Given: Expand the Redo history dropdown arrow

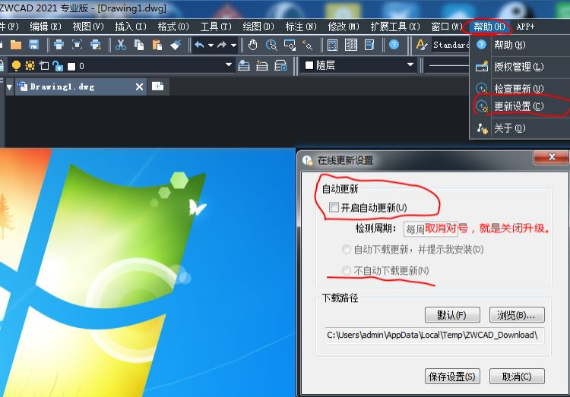Looking at the screenshot, I should pyautogui.click(x=233, y=46).
